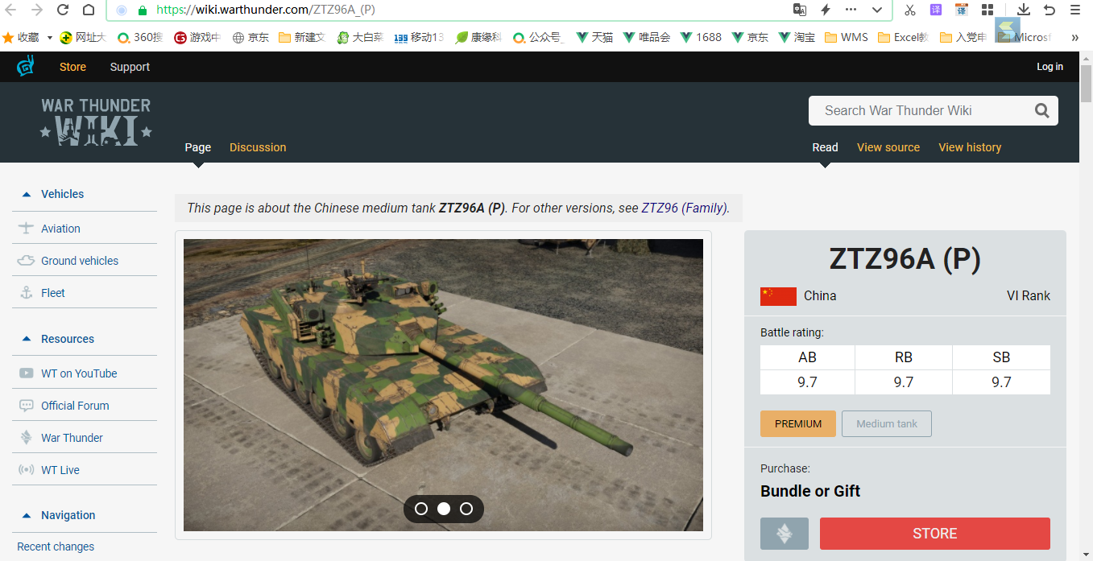The height and width of the screenshot is (561, 1093).
Task: Open the extensions grid icon
Action: click(x=987, y=10)
